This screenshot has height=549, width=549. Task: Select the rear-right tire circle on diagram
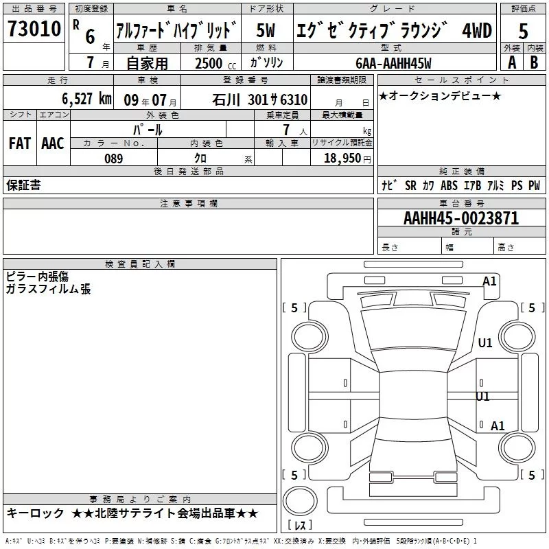pos(517,448)
